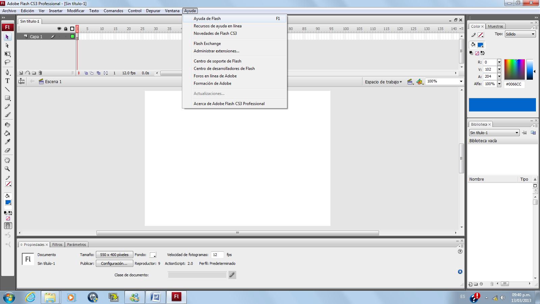Click the Configuración button for publishing
The height and width of the screenshot is (304, 540).
[114, 263]
